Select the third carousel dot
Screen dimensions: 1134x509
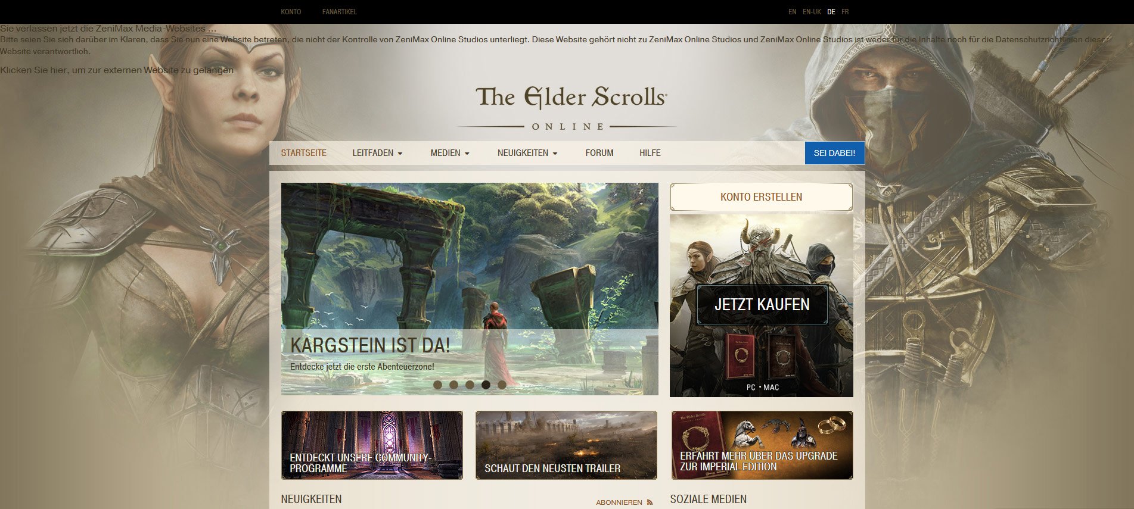[470, 385]
